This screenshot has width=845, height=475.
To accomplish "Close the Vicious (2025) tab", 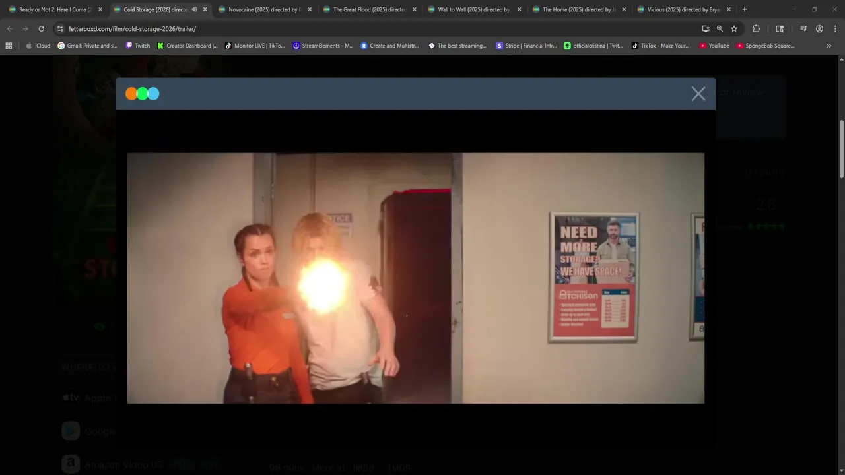I will click(729, 9).
